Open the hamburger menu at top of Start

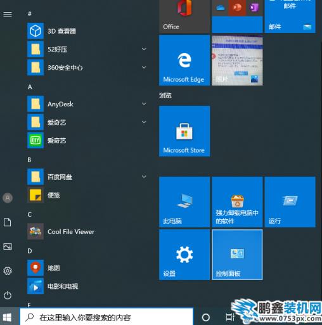8,15
